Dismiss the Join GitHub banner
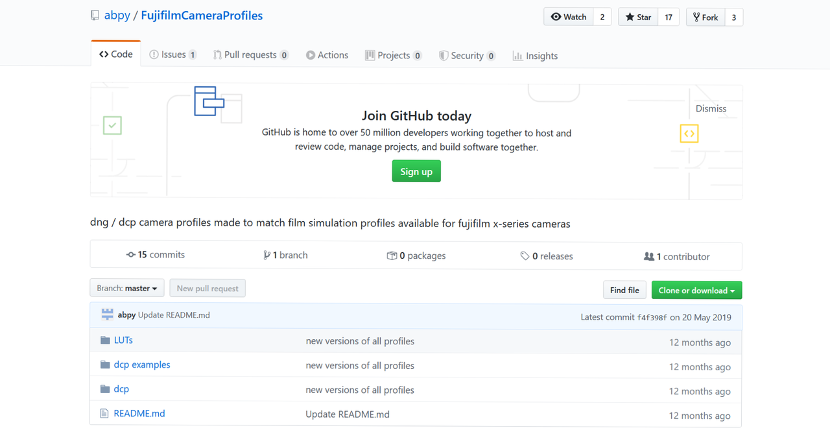830x428 pixels. [711, 109]
